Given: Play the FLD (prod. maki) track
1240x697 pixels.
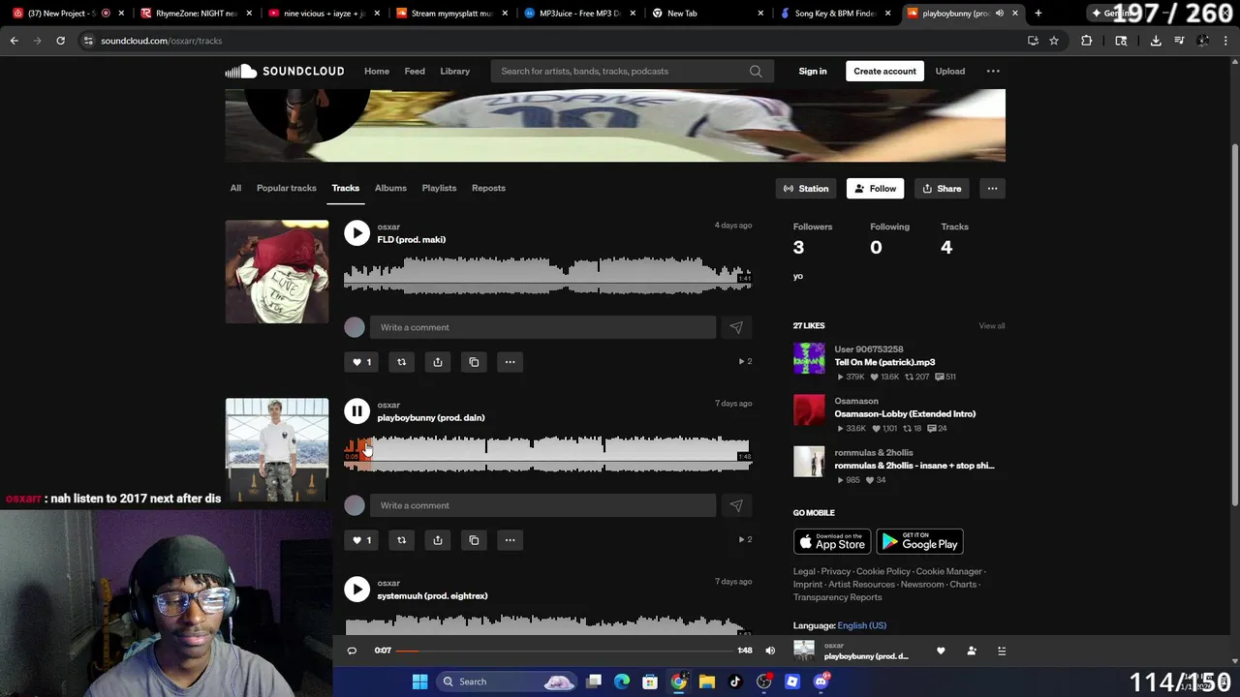Looking at the screenshot, I should (x=356, y=233).
